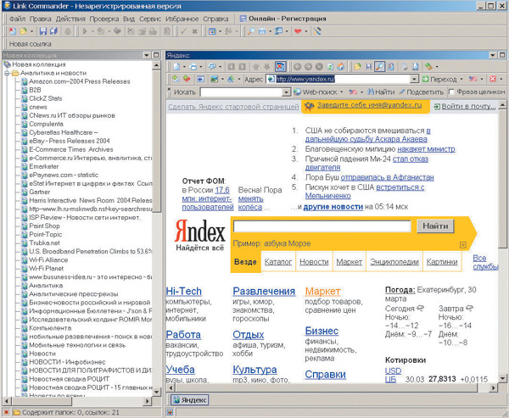Open the Проверка menu
509x418 pixels.
coord(104,19)
